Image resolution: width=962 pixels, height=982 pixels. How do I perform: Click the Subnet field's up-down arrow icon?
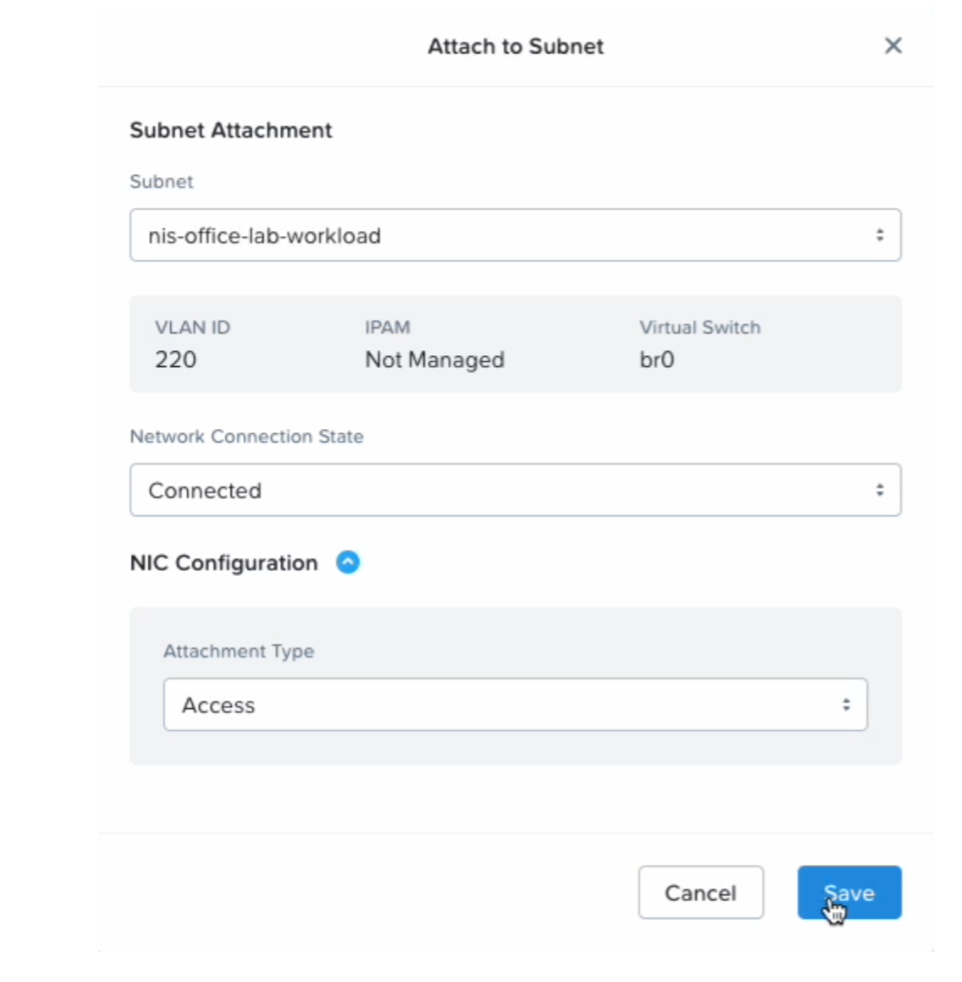pos(879,235)
